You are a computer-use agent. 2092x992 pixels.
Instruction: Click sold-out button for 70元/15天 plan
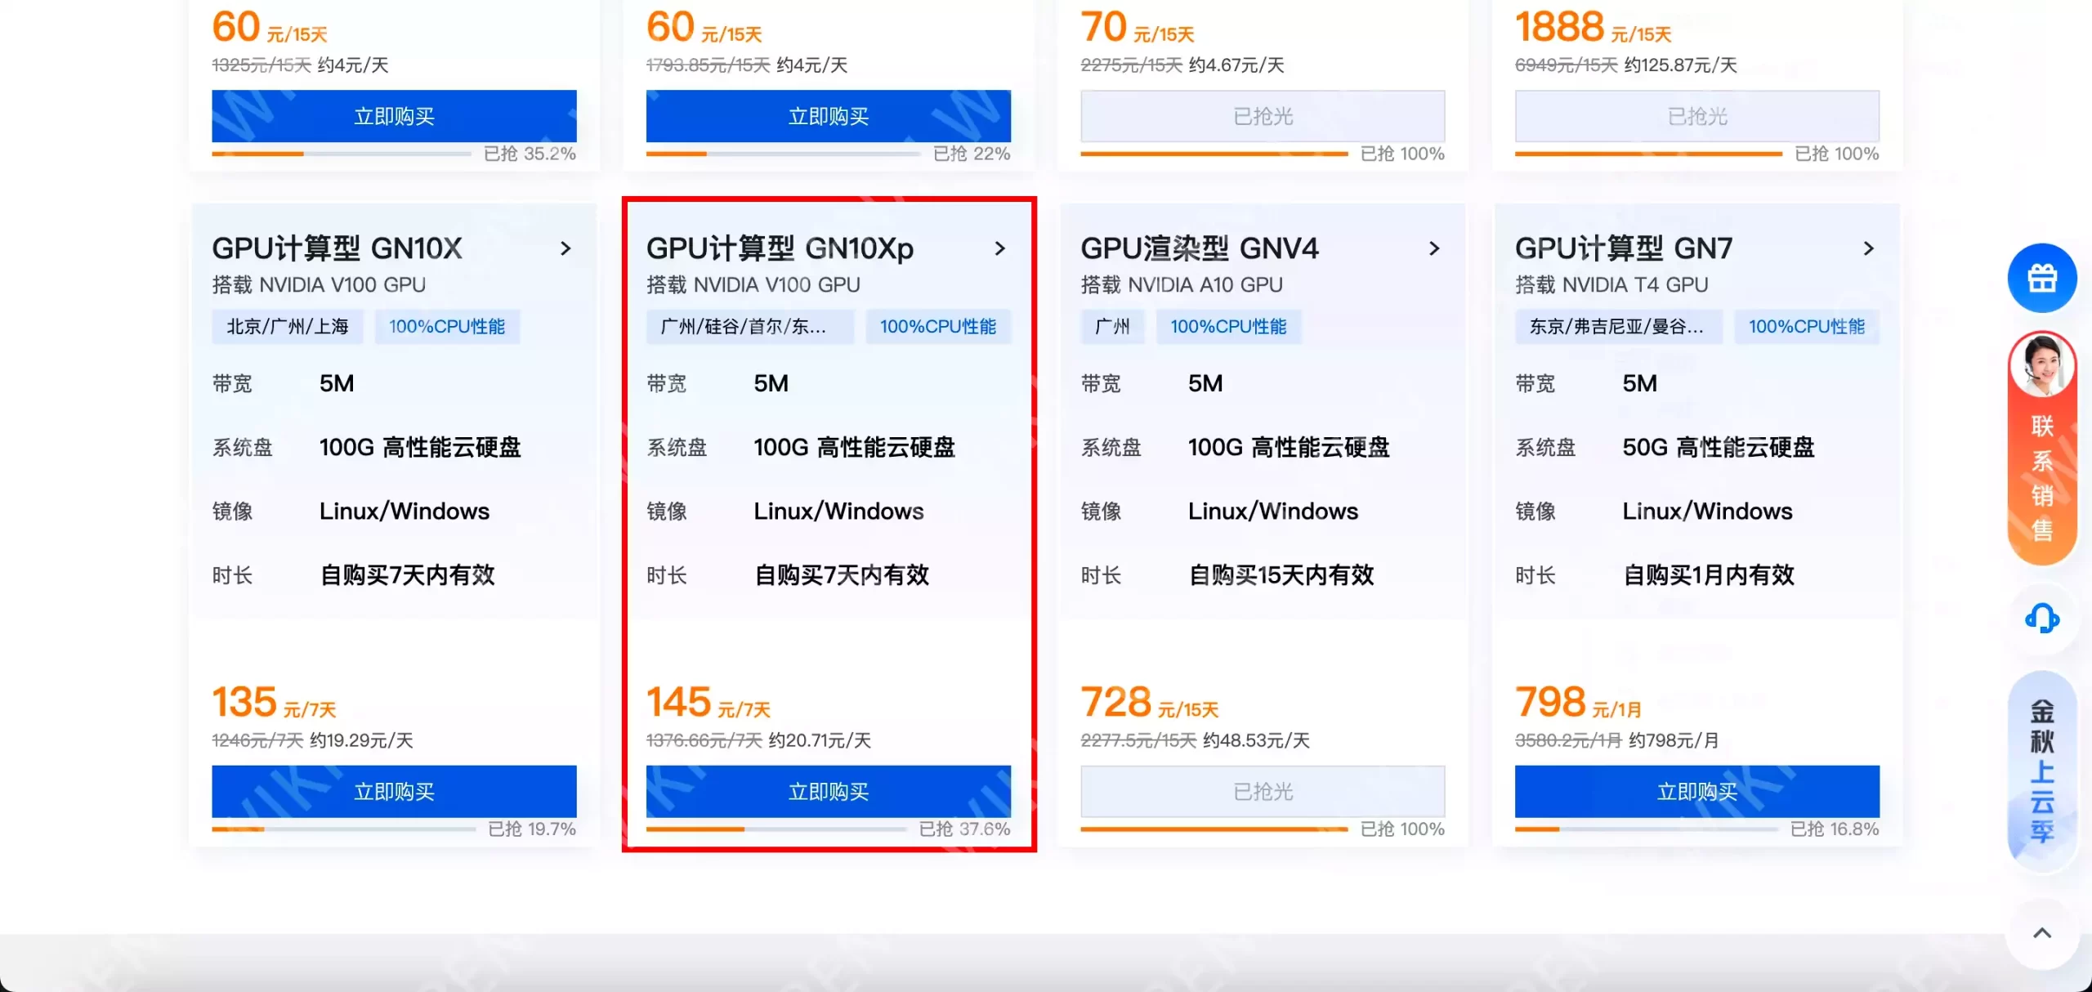[x=1263, y=116]
